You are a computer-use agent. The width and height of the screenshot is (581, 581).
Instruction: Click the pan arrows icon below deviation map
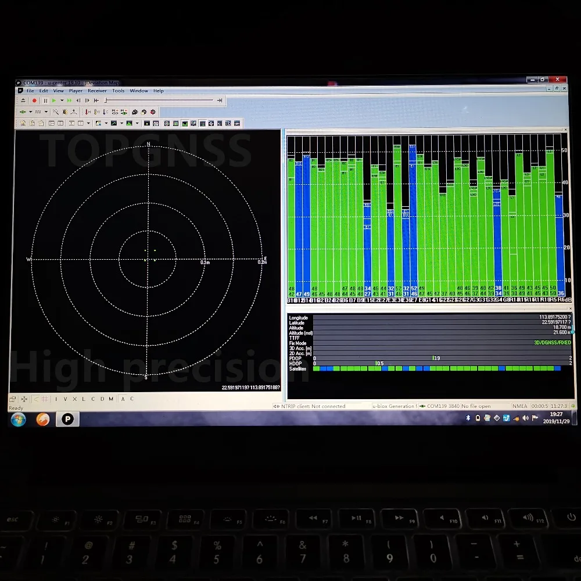24,399
